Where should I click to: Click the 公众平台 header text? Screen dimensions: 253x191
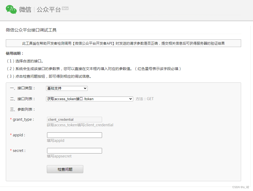click(x=49, y=10)
